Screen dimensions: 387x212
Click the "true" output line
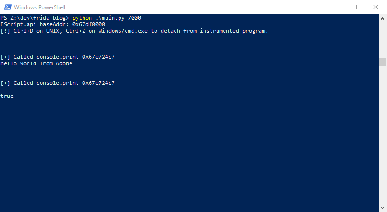point(7,96)
